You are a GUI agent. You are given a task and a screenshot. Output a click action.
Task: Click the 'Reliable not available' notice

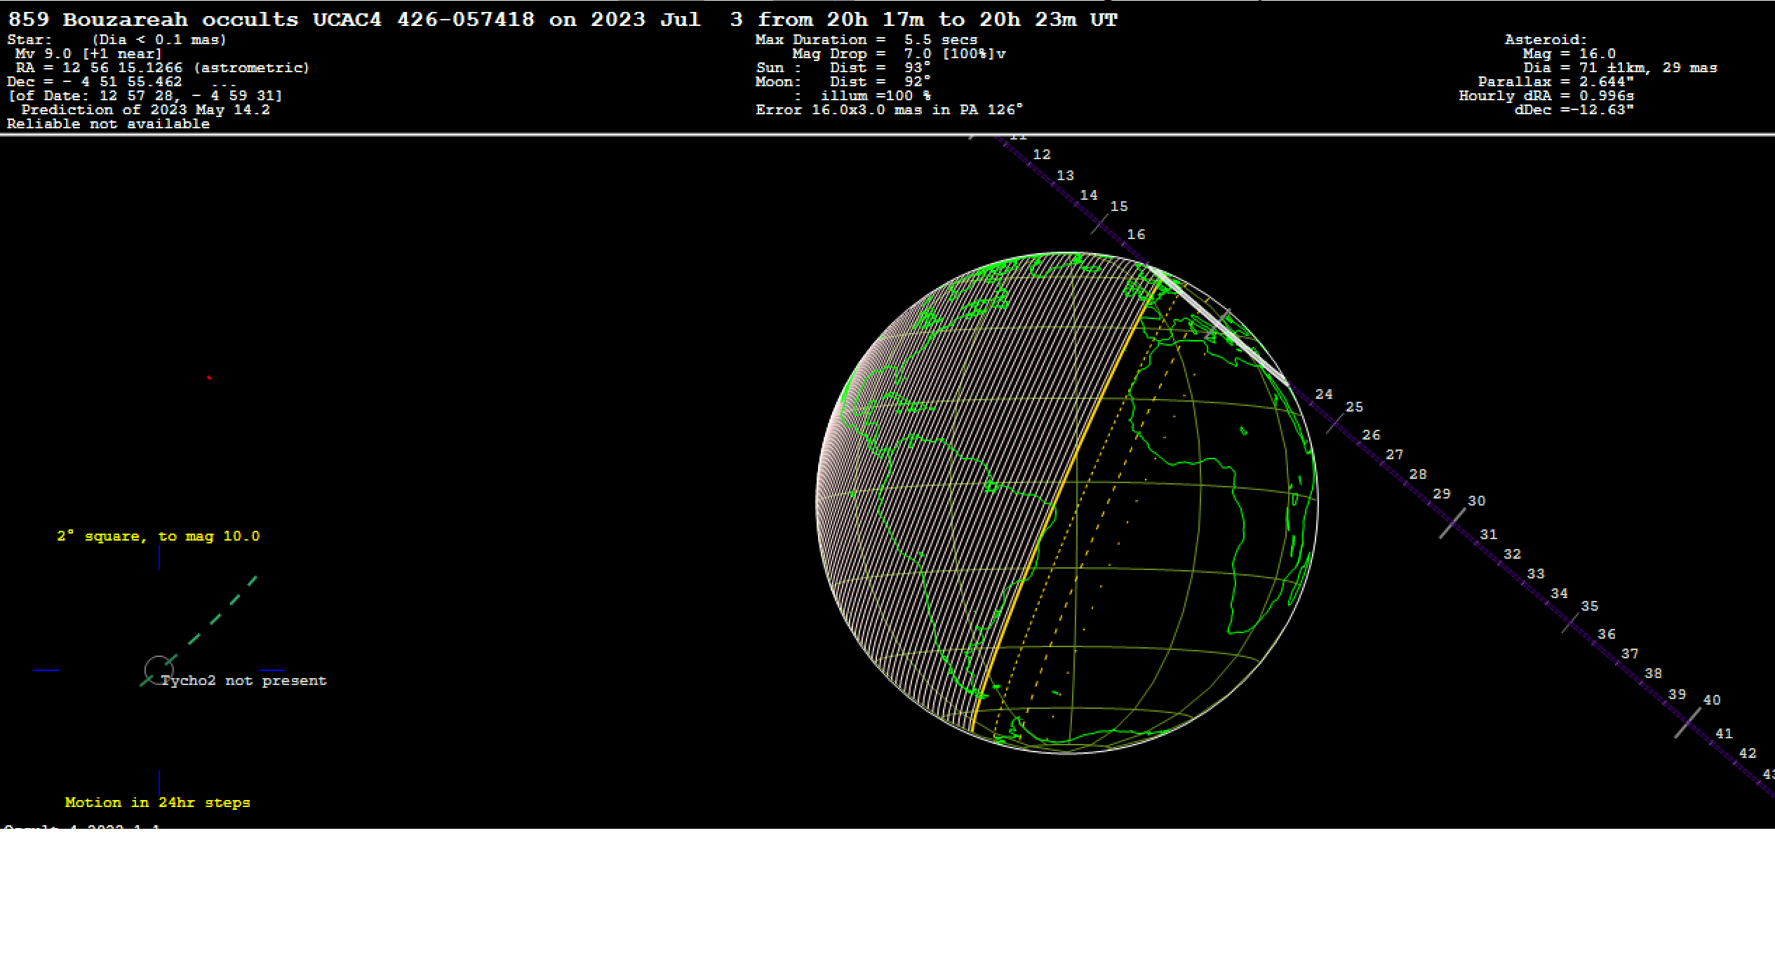(x=108, y=124)
